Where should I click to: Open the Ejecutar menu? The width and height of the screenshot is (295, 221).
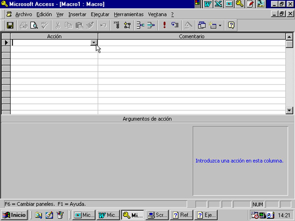pos(100,14)
